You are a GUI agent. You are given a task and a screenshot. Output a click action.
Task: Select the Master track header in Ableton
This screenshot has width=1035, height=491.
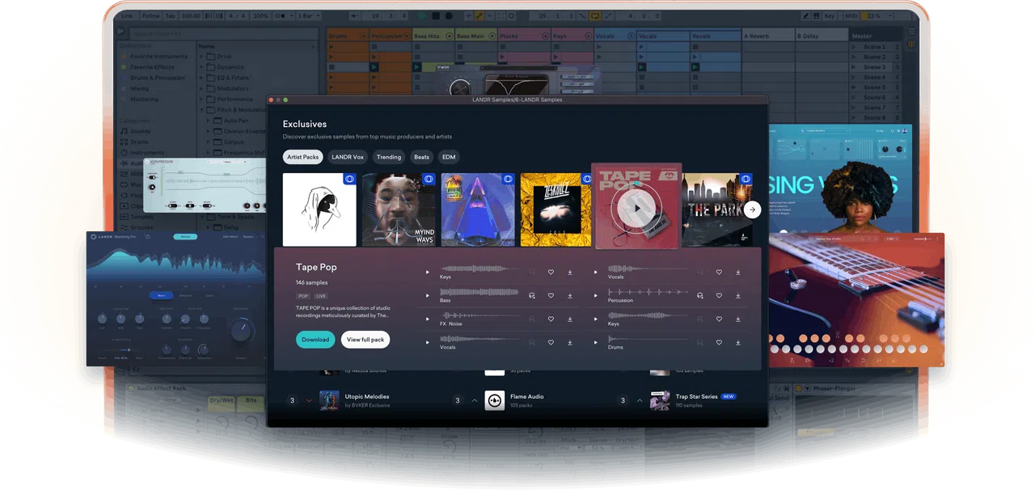(876, 36)
